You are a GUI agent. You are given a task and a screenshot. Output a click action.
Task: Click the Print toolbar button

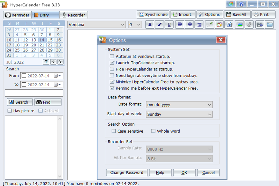point(263,14)
